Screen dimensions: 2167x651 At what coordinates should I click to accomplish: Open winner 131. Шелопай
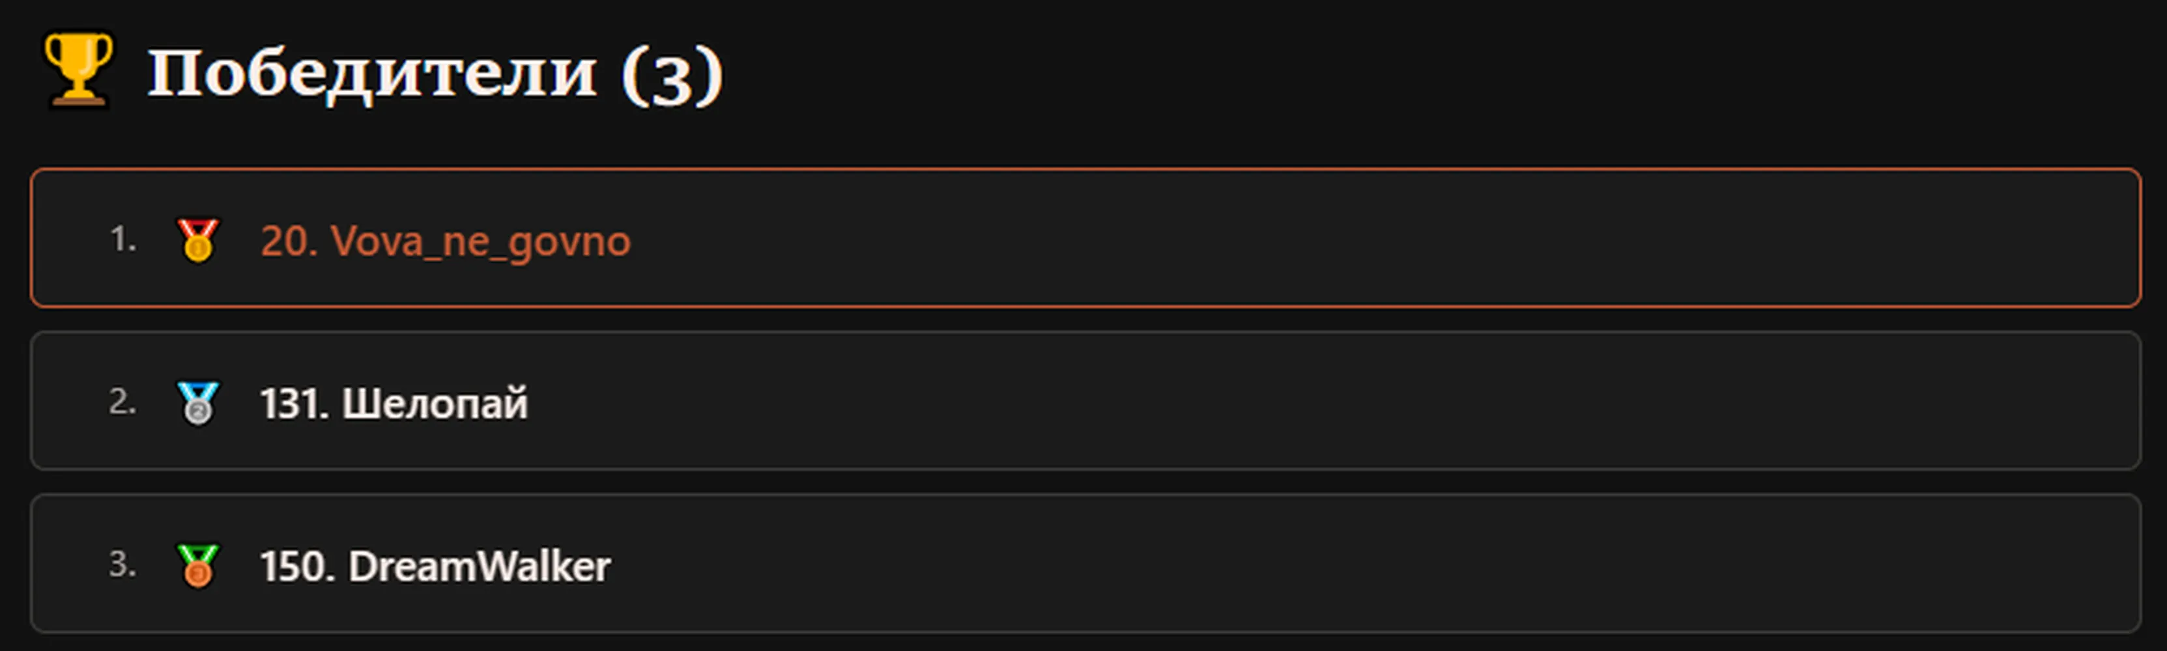[394, 404]
